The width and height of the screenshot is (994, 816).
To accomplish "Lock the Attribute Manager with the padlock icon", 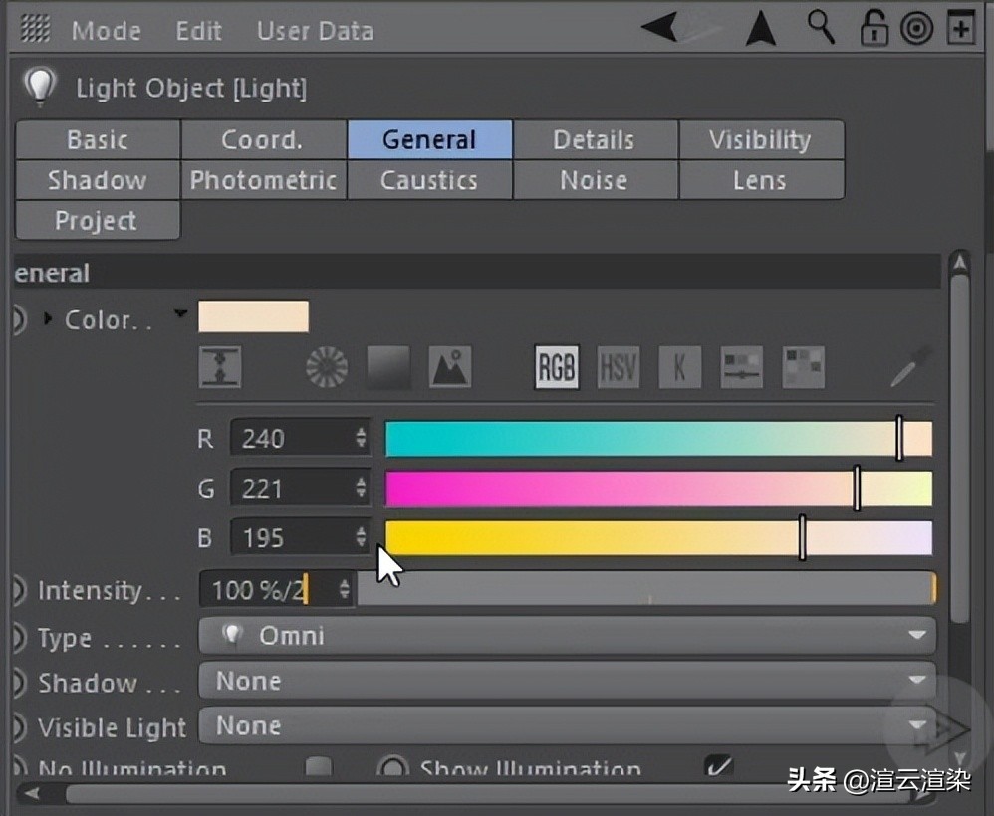I will coord(873,28).
